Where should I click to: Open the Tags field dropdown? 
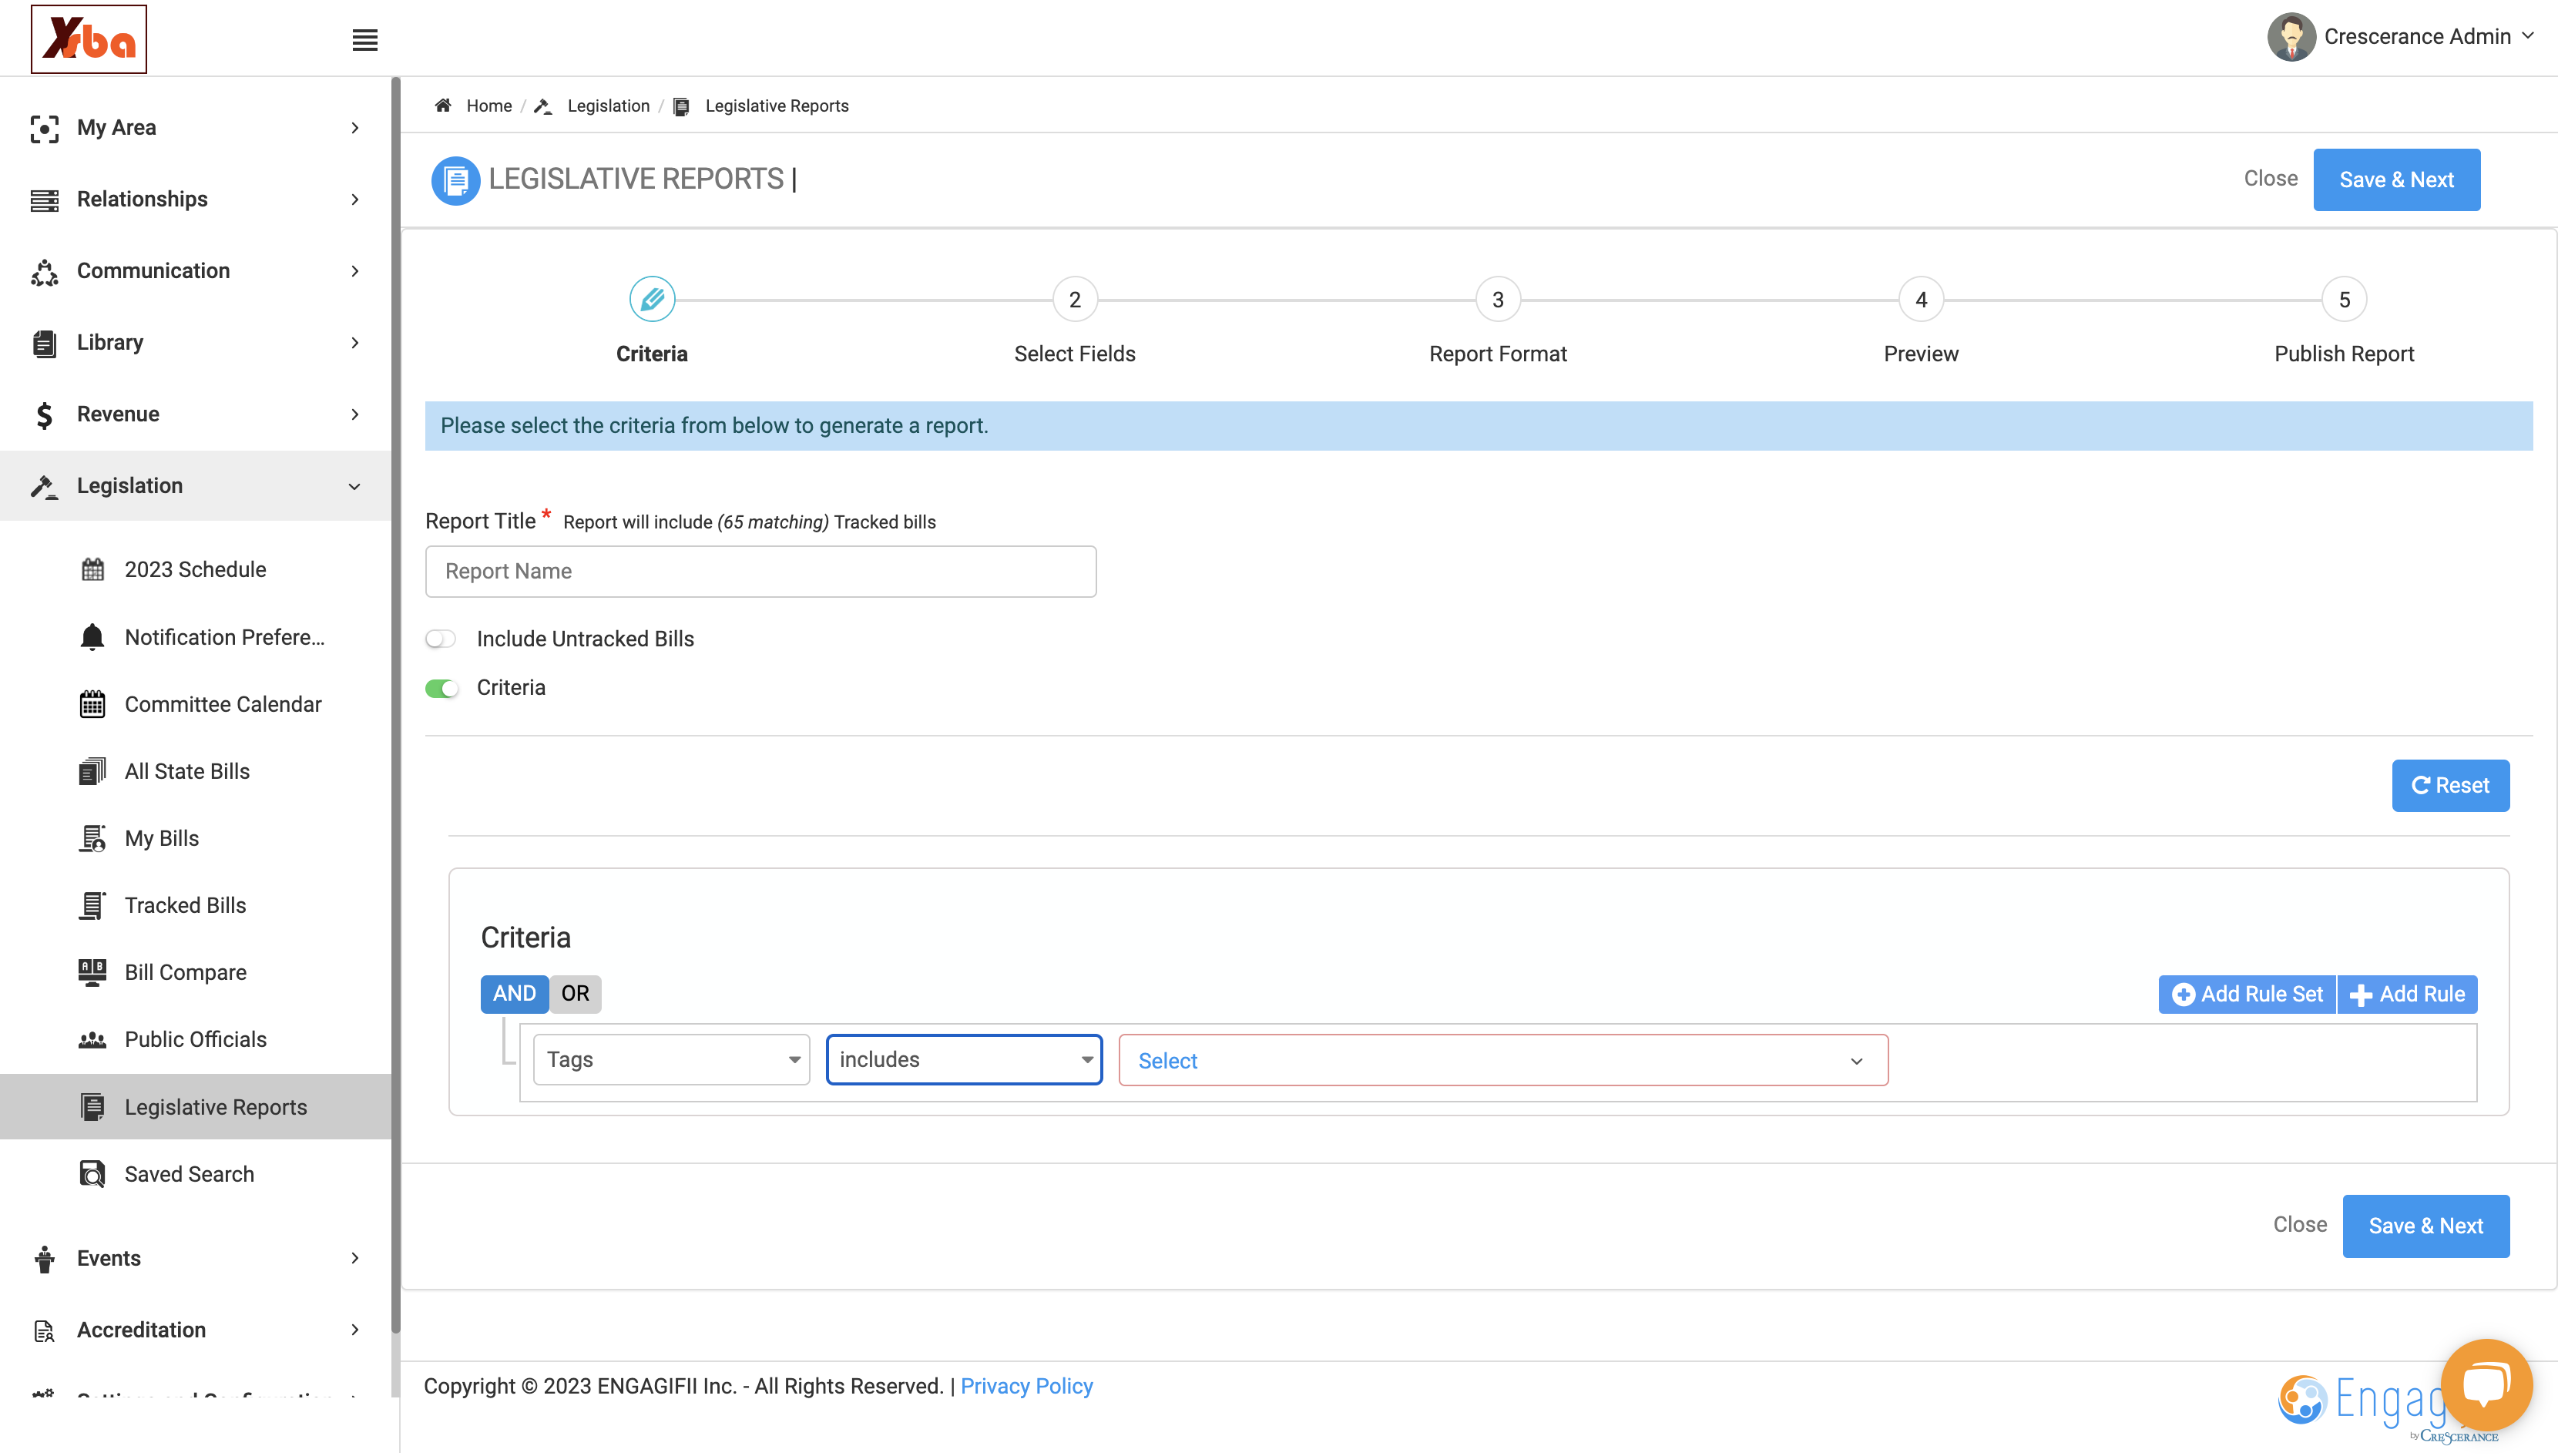pos(672,1060)
